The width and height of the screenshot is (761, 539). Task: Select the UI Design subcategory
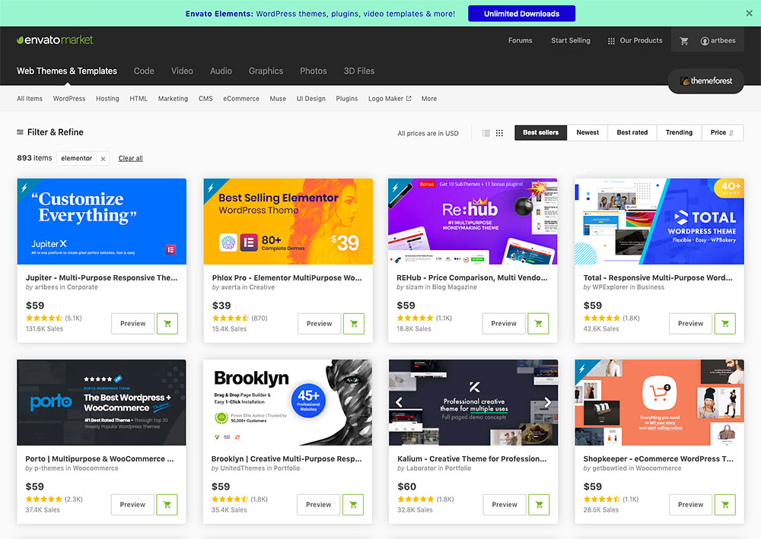point(311,98)
